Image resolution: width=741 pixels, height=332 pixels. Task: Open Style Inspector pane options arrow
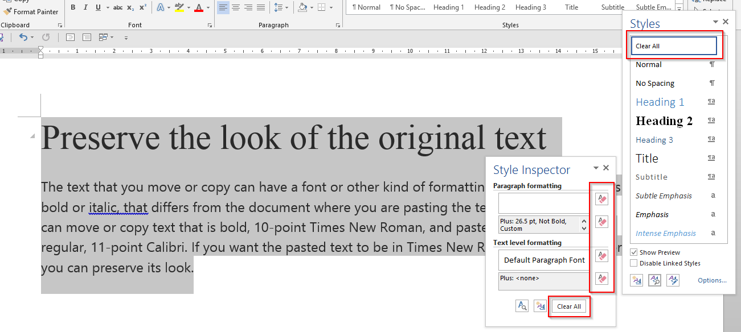[596, 168]
